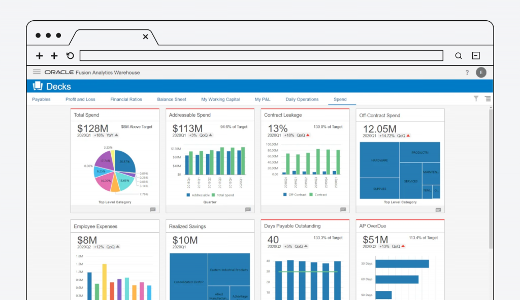Click the browser address bar
Viewport: 520px width, 300px height.
point(261,56)
